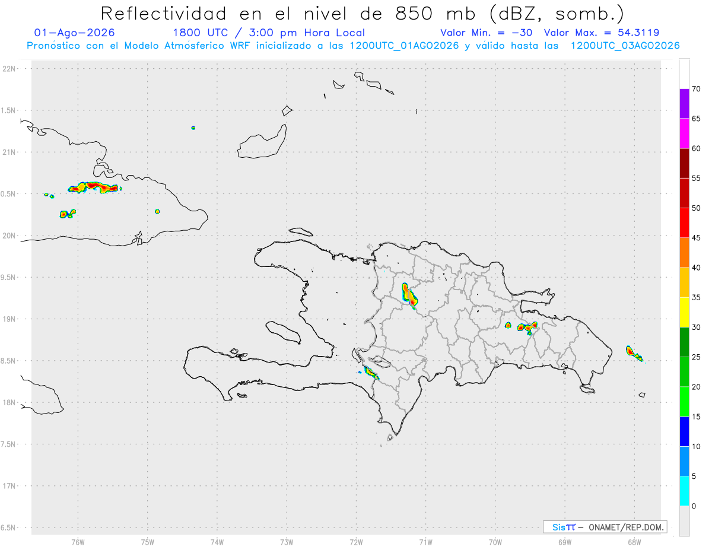This screenshot has width=712, height=550.
Task: Select the medium green 20–25 dBZ segment
Action: pos(684,372)
